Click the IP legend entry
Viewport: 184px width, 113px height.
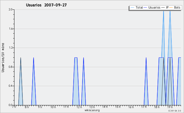point(165,7)
